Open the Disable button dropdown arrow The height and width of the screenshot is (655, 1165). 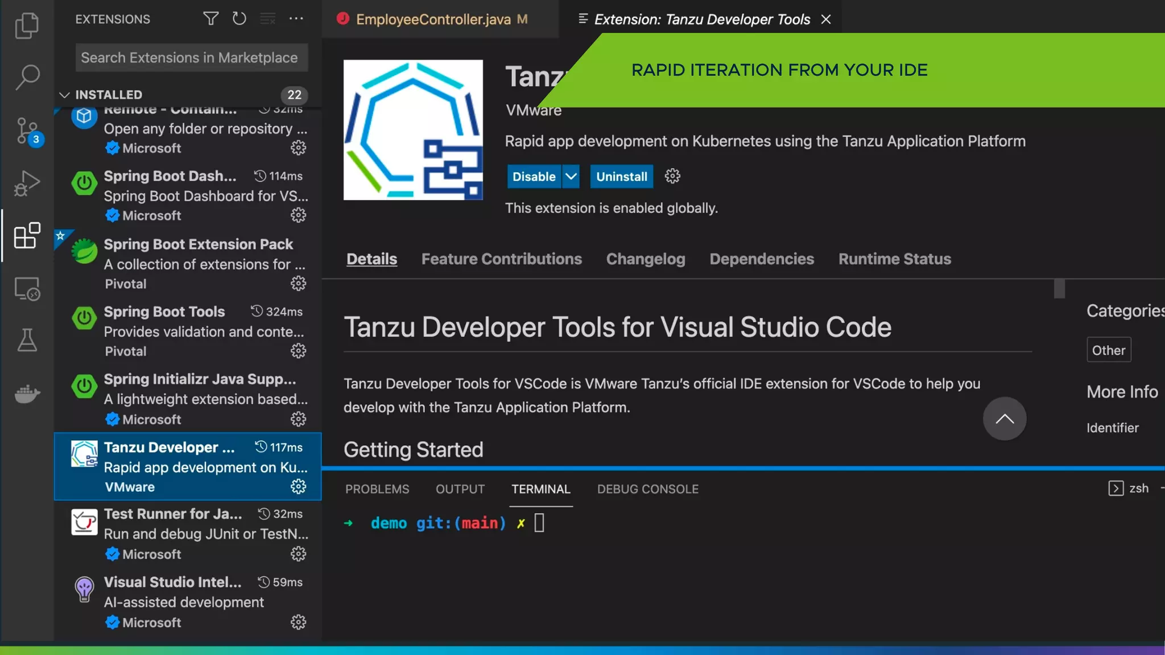coord(571,176)
